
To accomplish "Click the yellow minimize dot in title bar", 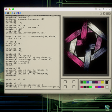I will tap(10, 9).
